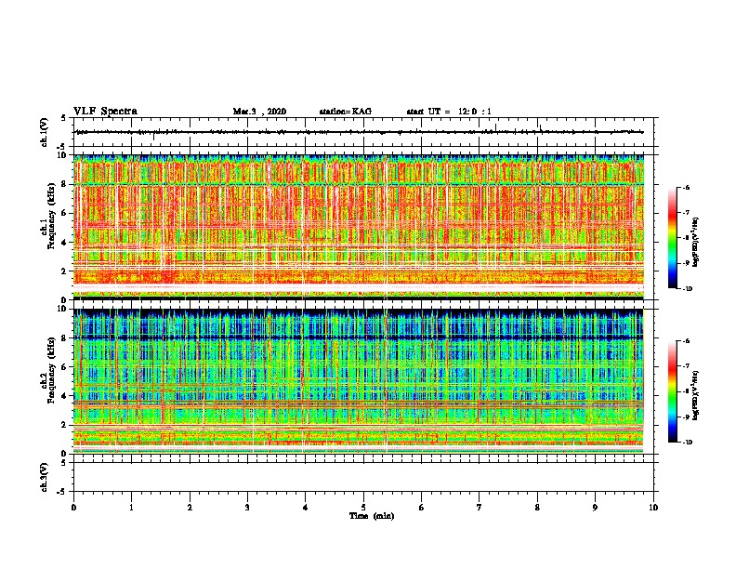The height and width of the screenshot is (569, 736).
Task: Select the '5' tick on time axis
Action: click(363, 508)
